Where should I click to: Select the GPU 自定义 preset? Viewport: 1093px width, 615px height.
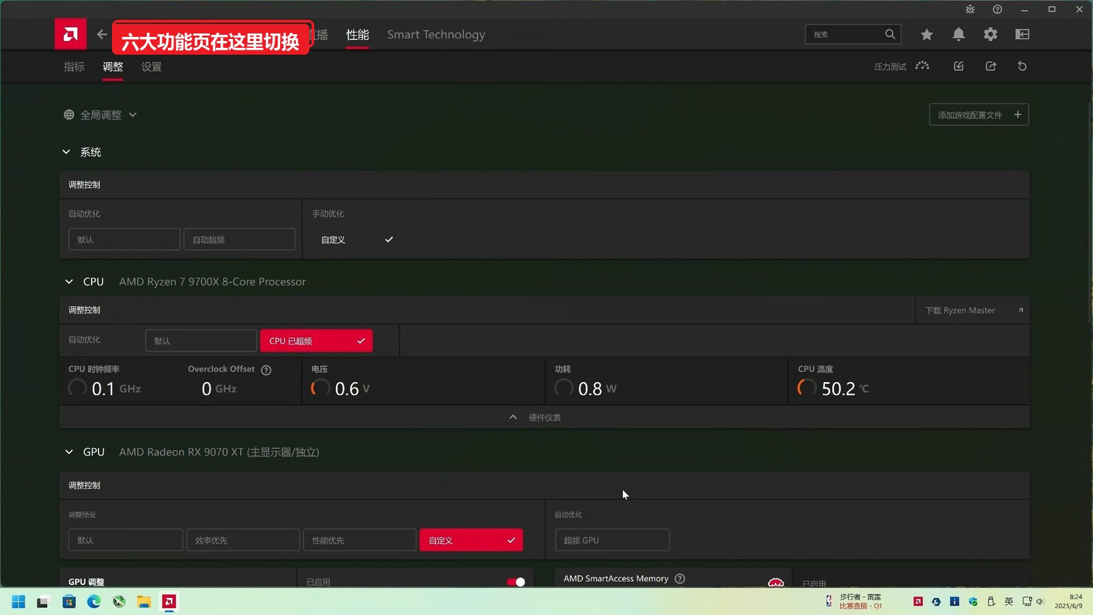471,541
